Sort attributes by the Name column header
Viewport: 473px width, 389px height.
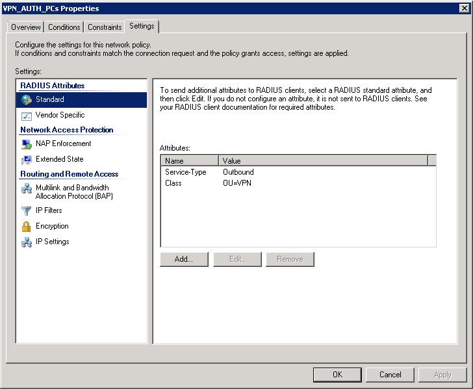point(190,160)
